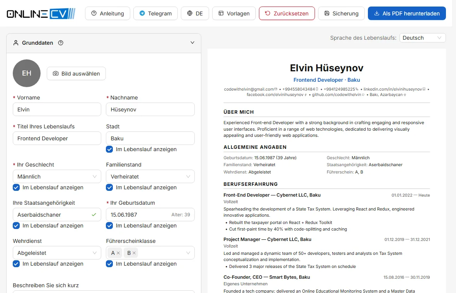Click the Online CV logo
456x293 pixels.
click(x=41, y=13)
